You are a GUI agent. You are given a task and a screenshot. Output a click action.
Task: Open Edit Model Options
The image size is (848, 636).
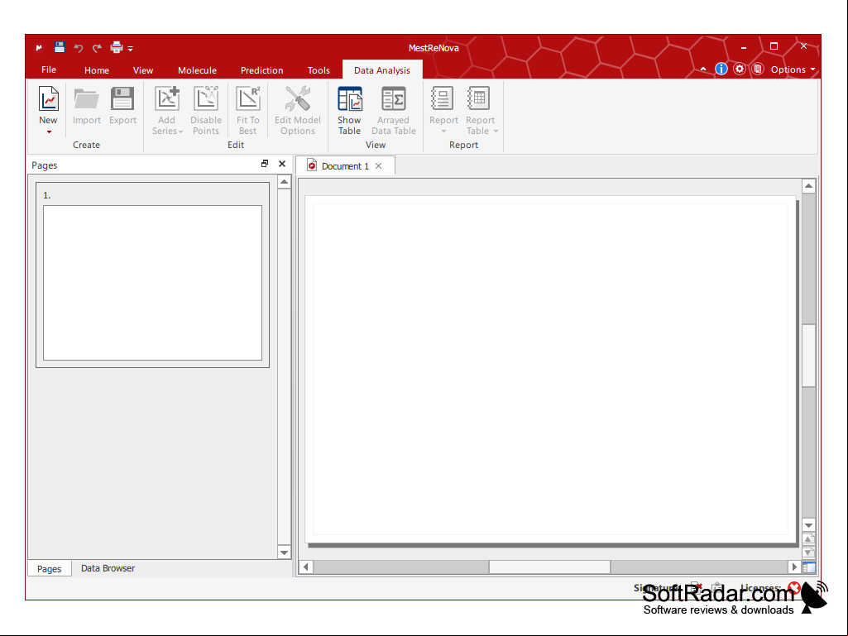298,110
